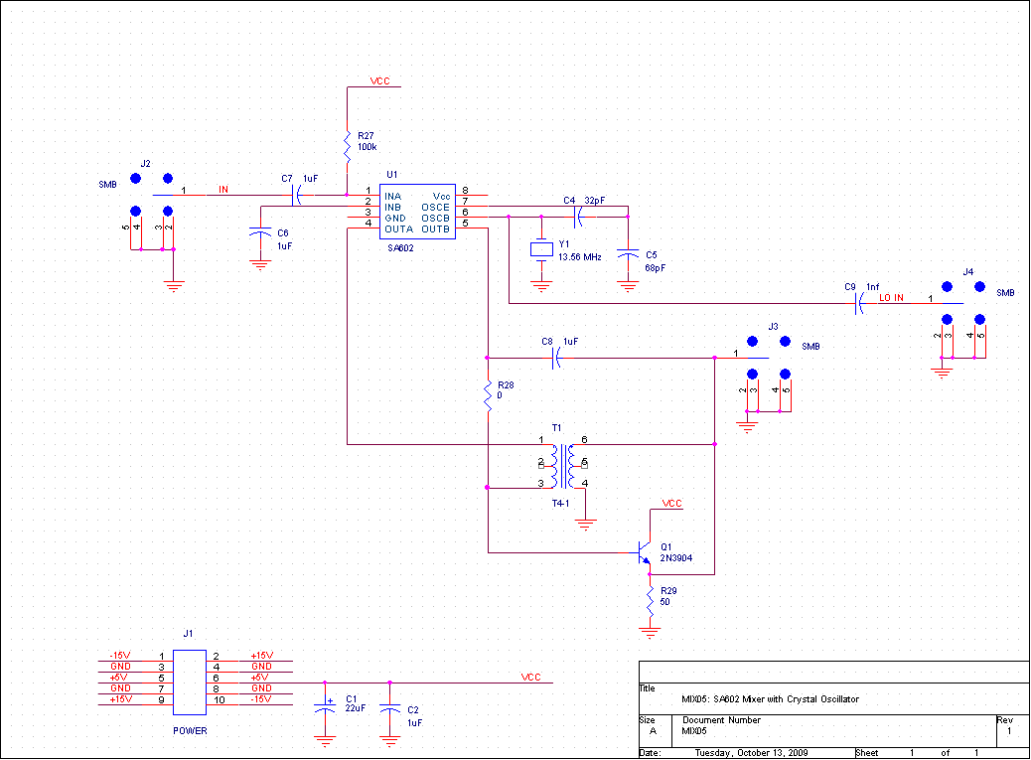Click the LO IN net label
The height and width of the screenshot is (760, 1031).
(891, 298)
